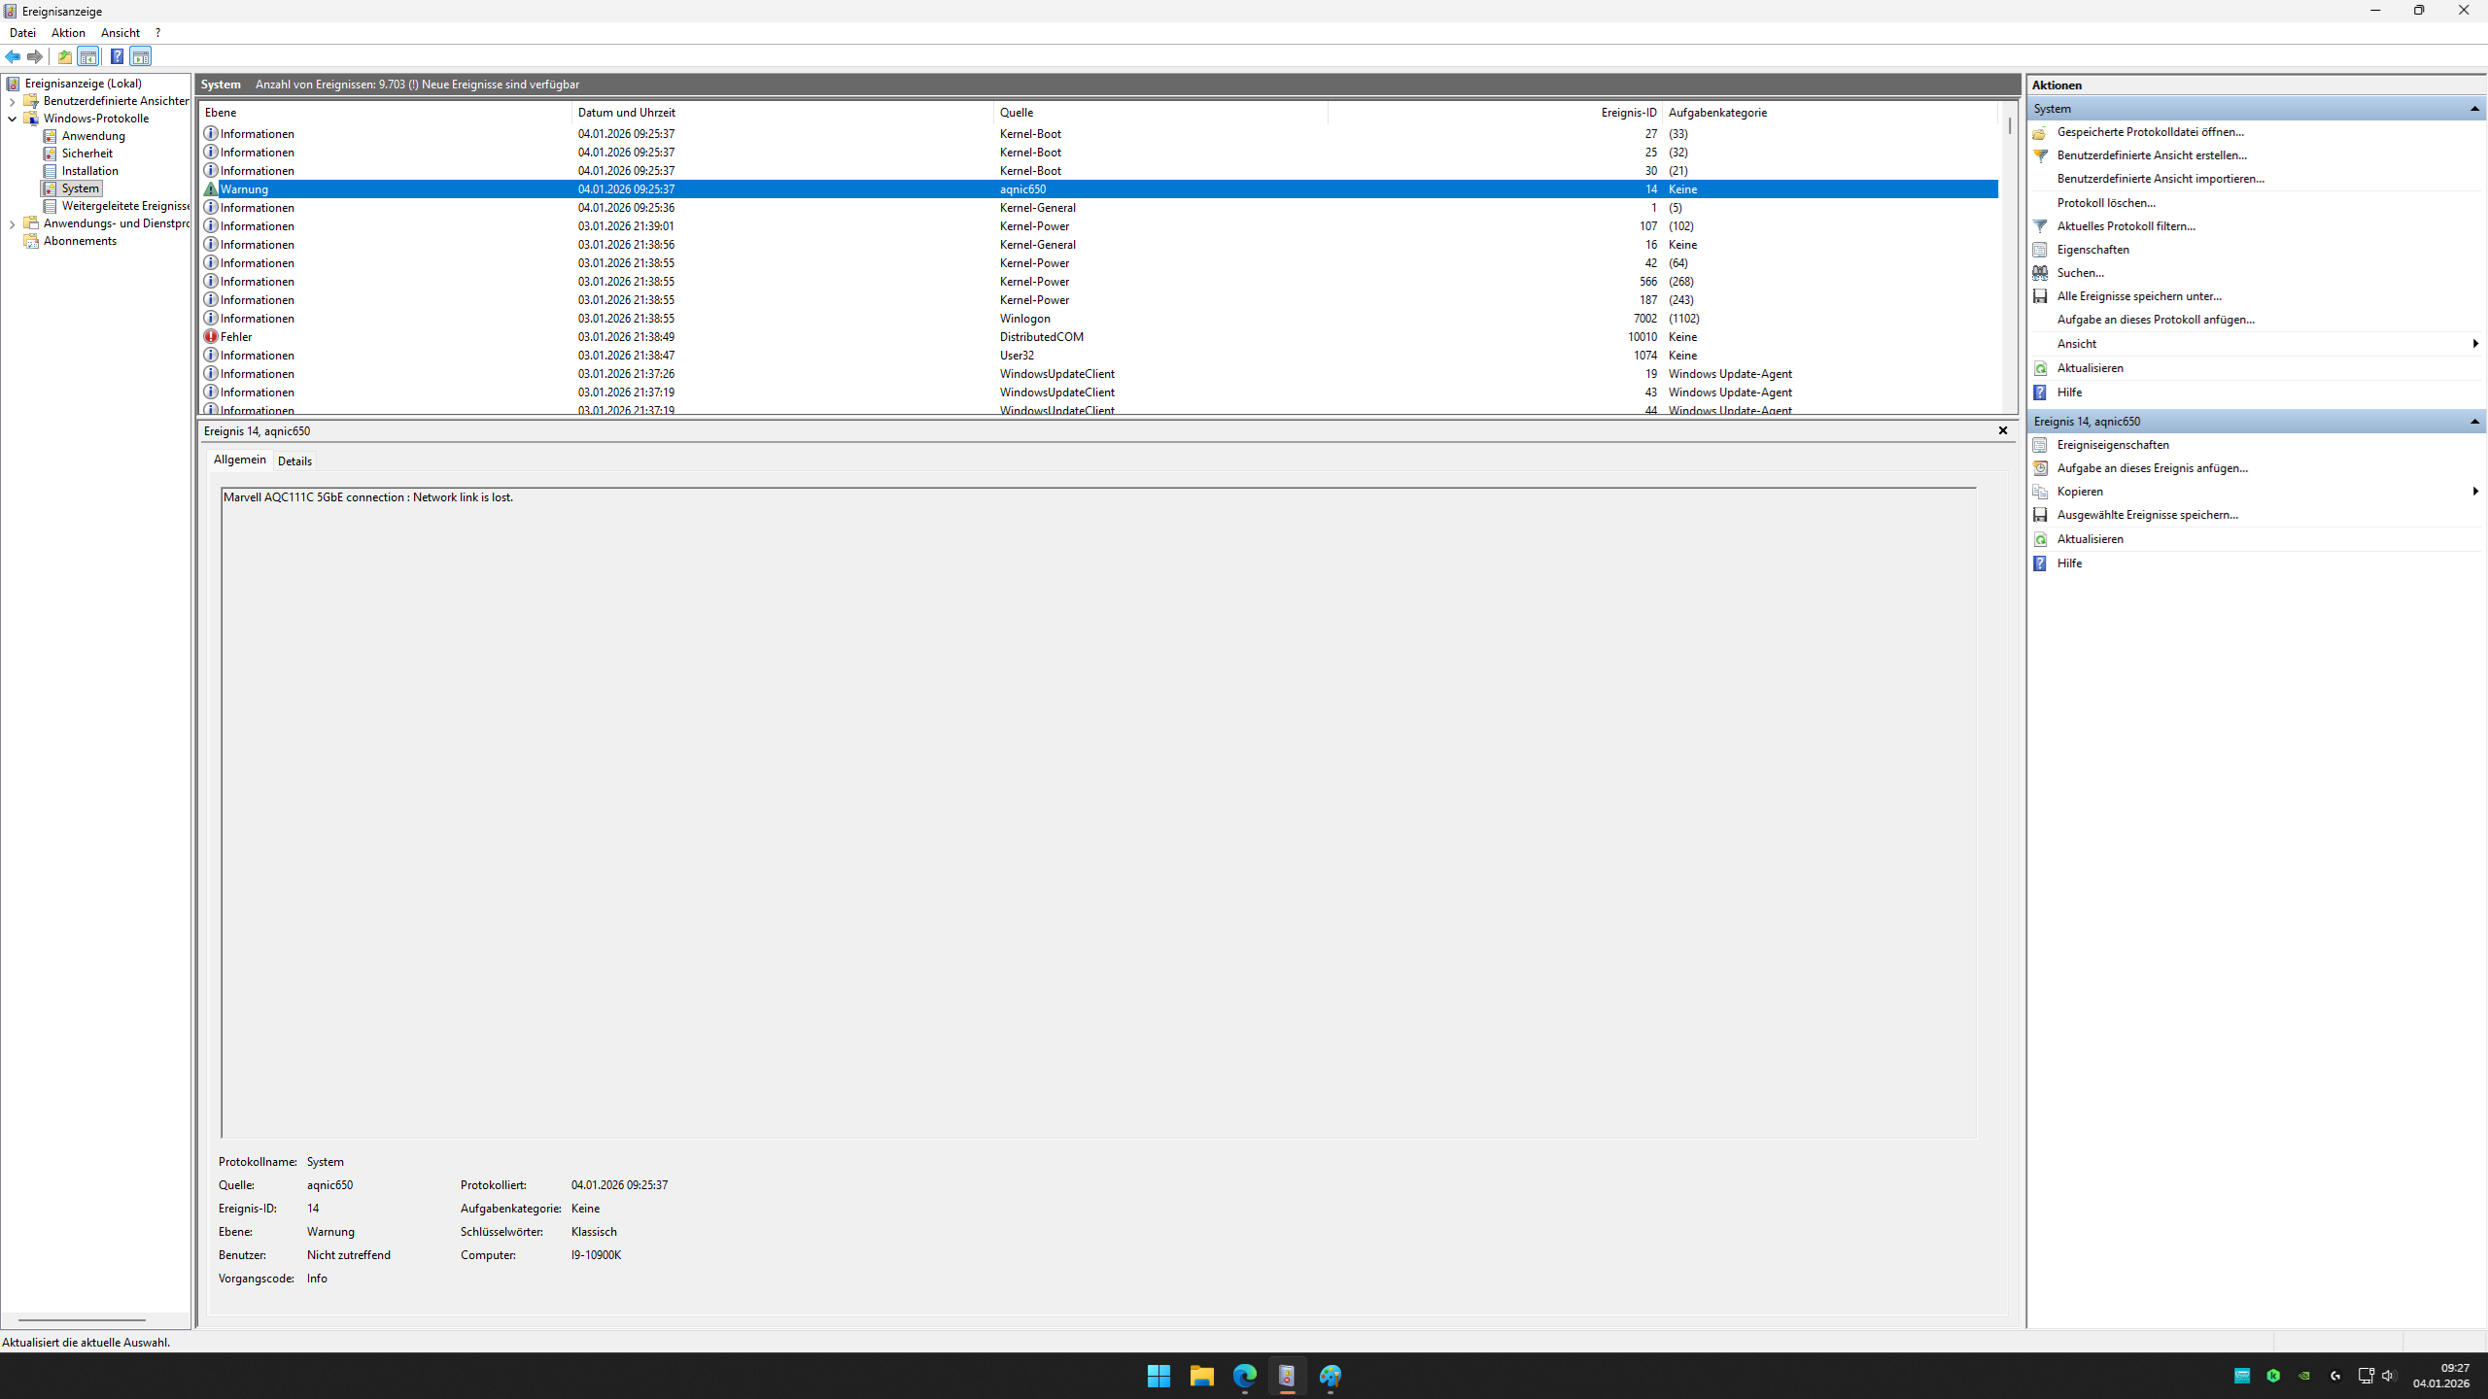Click the blue help question mark toolbar icon
This screenshot has width=2488, height=1399.
[117, 56]
